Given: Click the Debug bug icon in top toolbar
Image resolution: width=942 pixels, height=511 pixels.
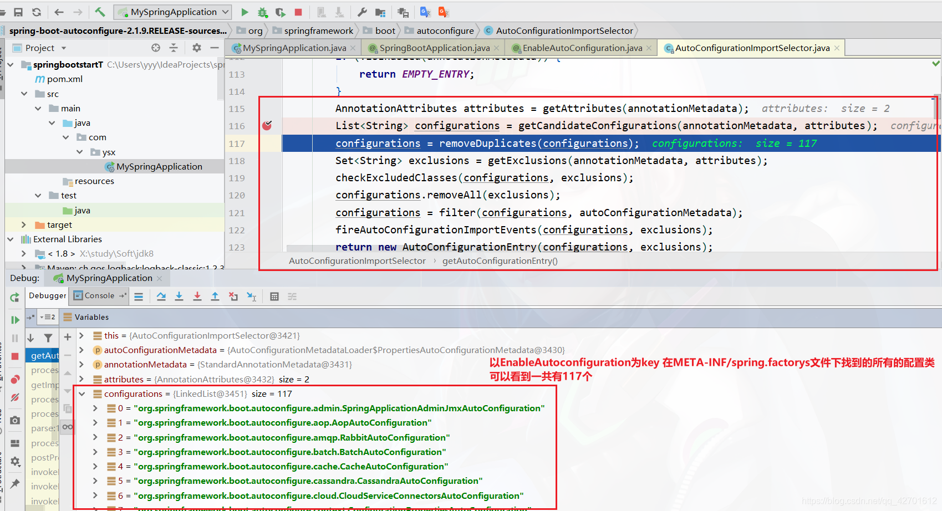Looking at the screenshot, I should click(263, 12).
